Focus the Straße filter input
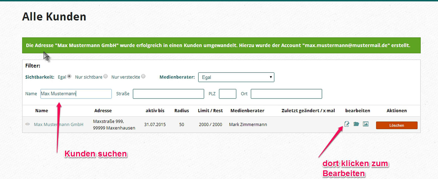Screen dimensions: 438x179 [168, 94]
